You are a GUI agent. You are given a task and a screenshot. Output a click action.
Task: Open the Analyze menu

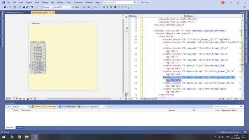pyautogui.click(x=60, y=2)
